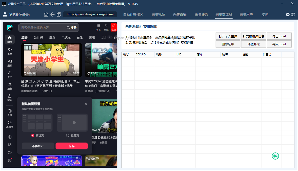Click the 导入Excel button
Viewport: 298px width, 171px height.
pyautogui.click(x=279, y=44)
